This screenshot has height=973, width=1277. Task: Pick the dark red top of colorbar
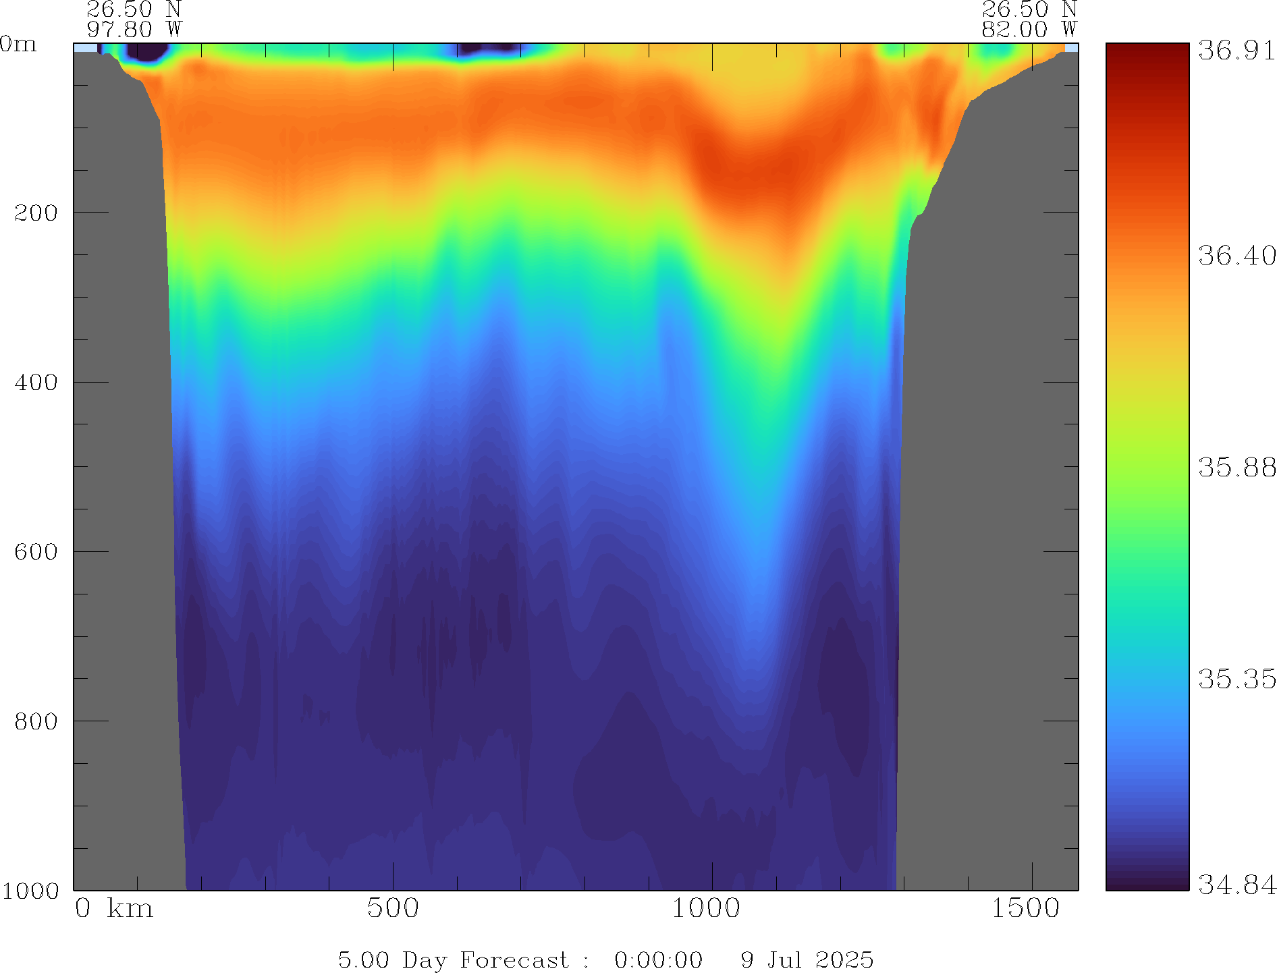coord(1147,54)
